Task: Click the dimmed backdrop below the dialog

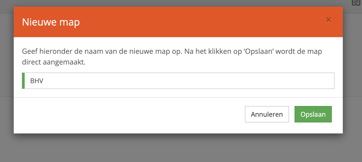Action: point(178,148)
